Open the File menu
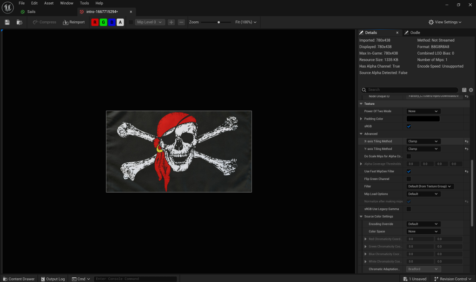This screenshot has height=282, width=476. point(21,3)
